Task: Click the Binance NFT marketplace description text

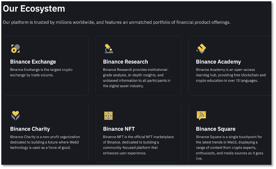Action: click(x=138, y=145)
